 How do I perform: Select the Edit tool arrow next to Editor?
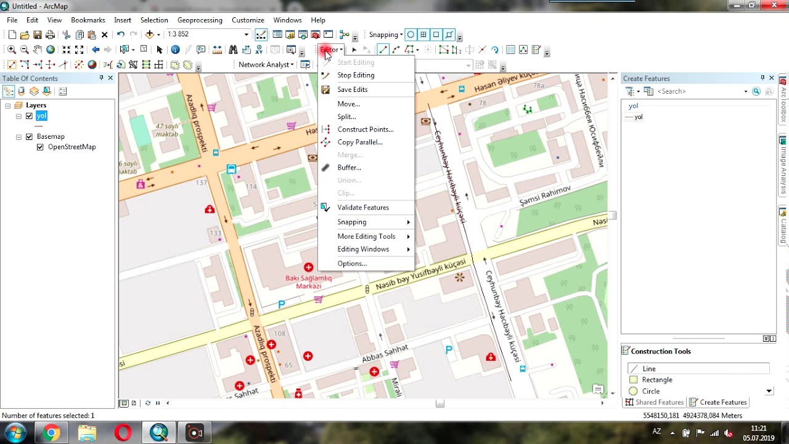tap(354, 49)
